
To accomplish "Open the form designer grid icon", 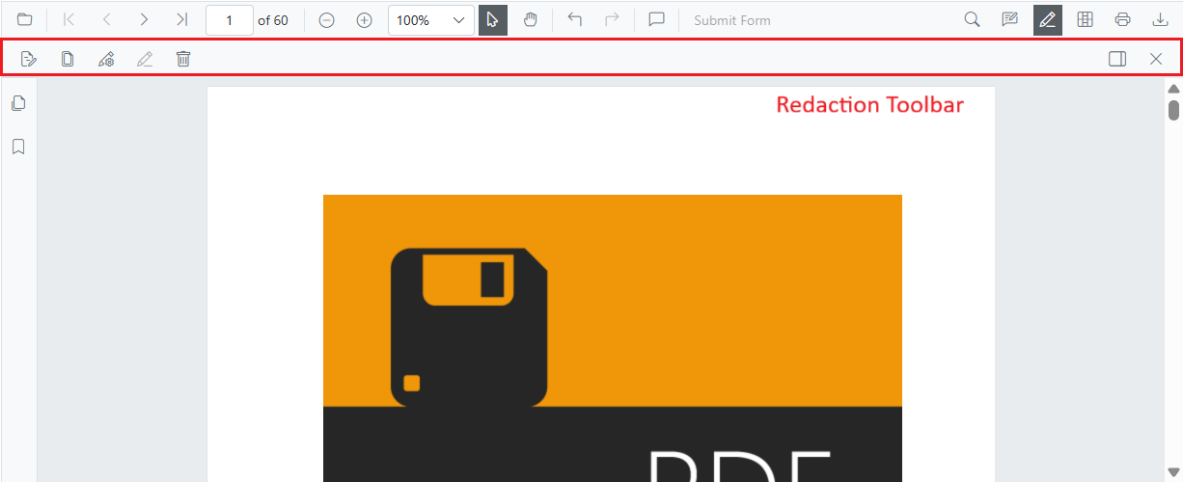I will pos(1086,19).
